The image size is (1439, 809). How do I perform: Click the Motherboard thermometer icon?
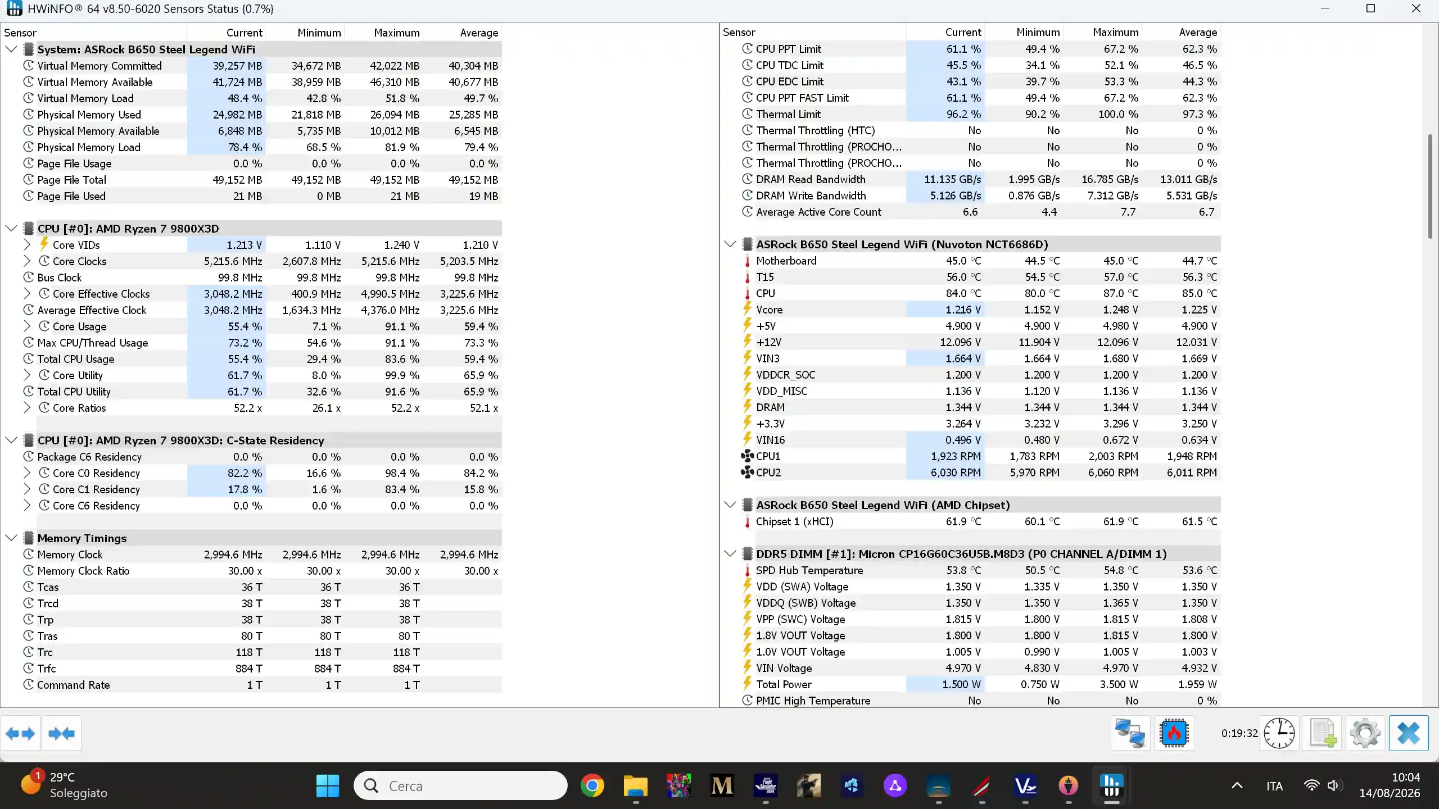[747, 261]
